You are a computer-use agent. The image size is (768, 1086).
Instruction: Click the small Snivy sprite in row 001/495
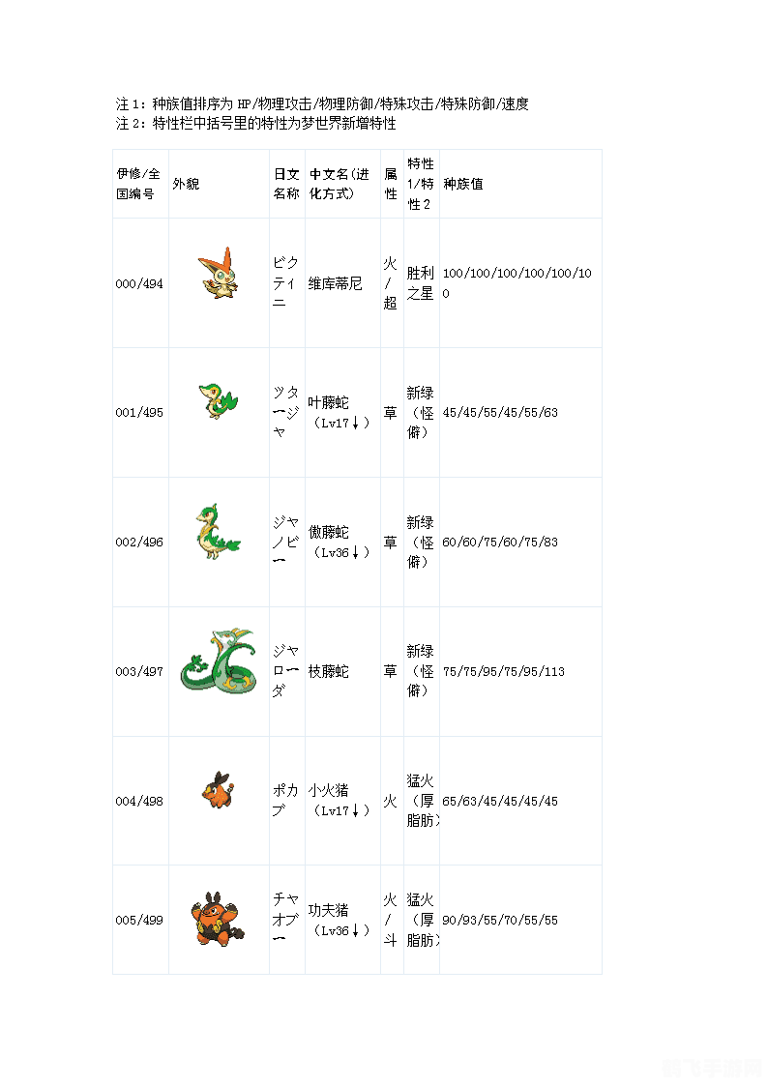pos(216,400)
